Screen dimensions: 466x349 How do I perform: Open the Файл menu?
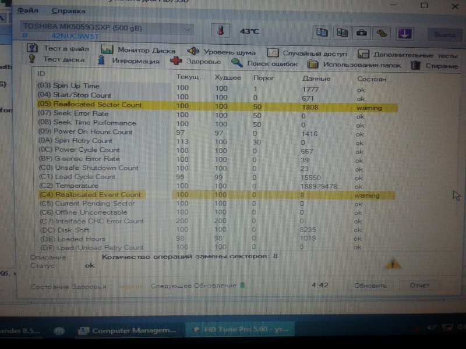(27, 10)
